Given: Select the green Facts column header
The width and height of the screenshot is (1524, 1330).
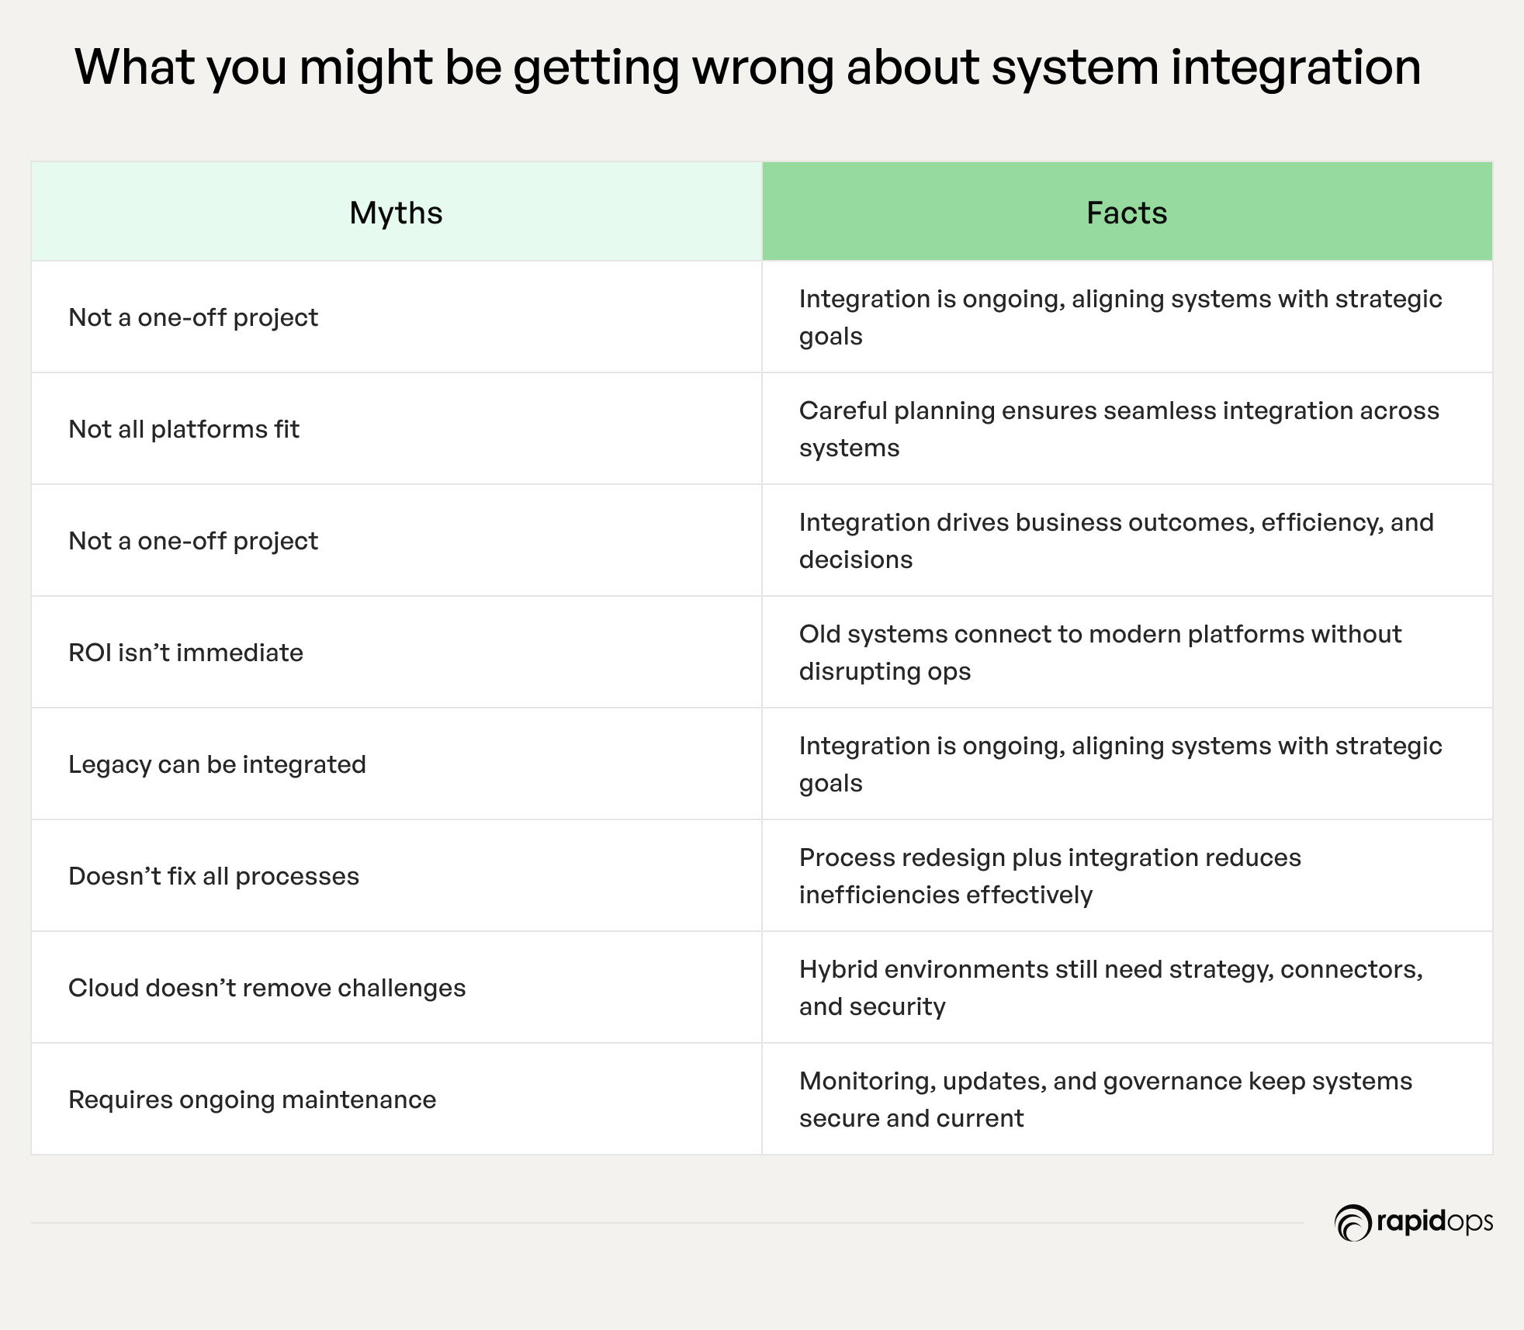Looking at the screenshot, I should (1126, 213).
